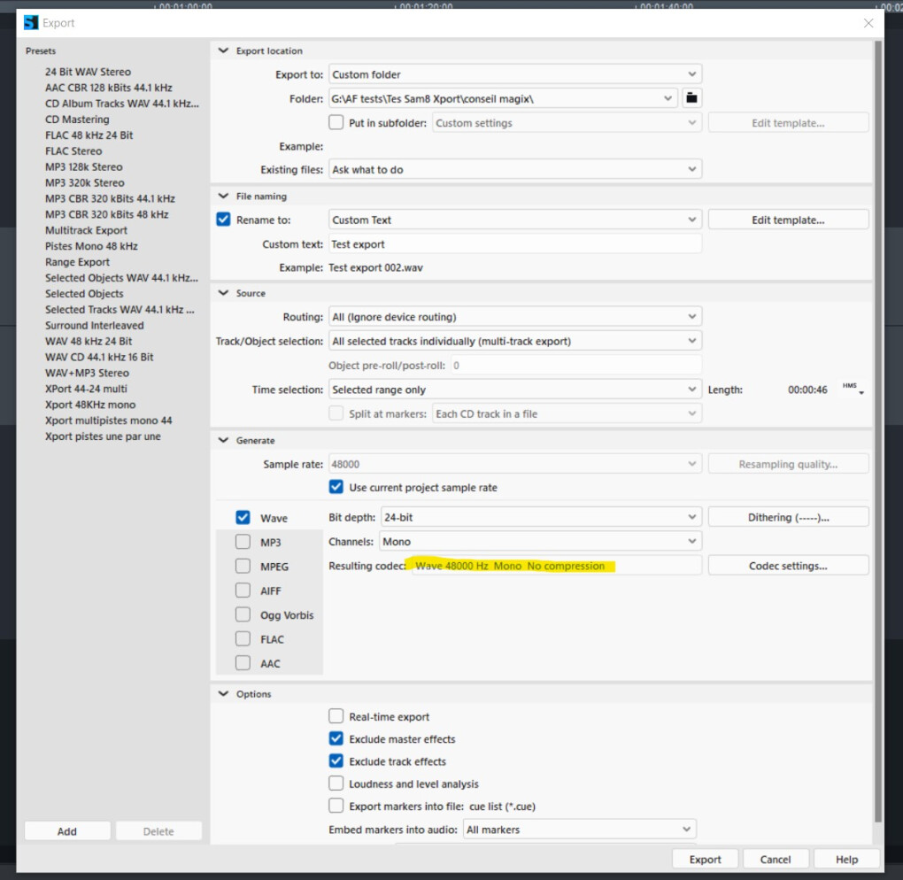Open the Routing dropdown
The height and width of the screenshot is (880, 903).
pos(515,317)
